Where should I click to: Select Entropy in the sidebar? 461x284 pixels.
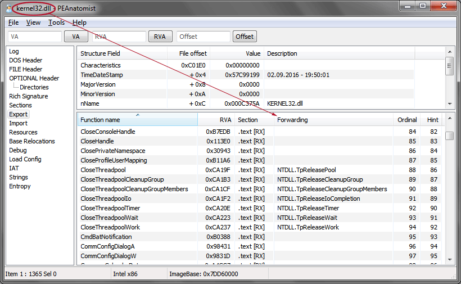point(20,186)
